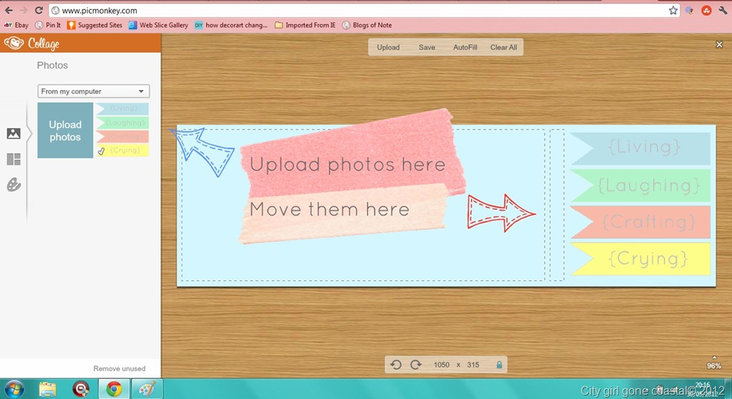
Task: Open Windows Explorer from taskbar
Action: (x=48, y=389)
